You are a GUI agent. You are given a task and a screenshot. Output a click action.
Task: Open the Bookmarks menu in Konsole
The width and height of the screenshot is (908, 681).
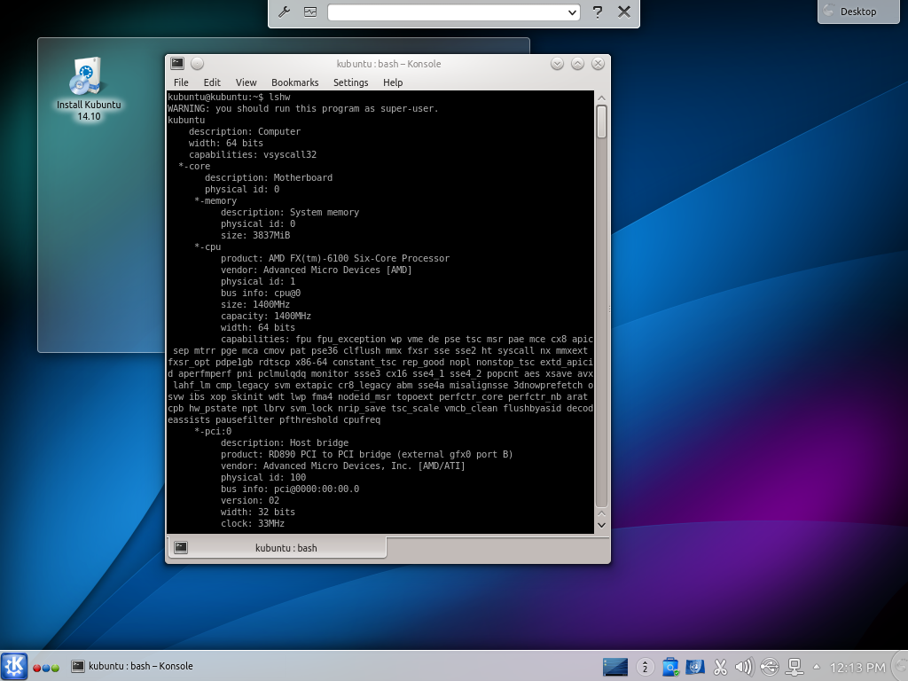pyautogui.click(x=294, y=82)
